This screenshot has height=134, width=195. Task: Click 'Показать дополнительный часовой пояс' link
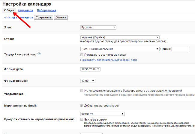[109, 60]
